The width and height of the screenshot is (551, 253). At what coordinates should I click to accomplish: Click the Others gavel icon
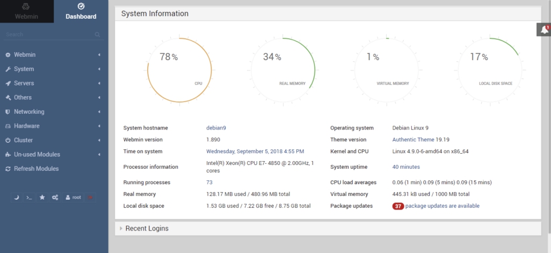(8, 98)
